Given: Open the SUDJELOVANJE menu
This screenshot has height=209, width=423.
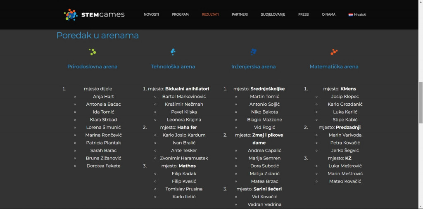Looking at the screenshot, I should click(x=273, y=14).
